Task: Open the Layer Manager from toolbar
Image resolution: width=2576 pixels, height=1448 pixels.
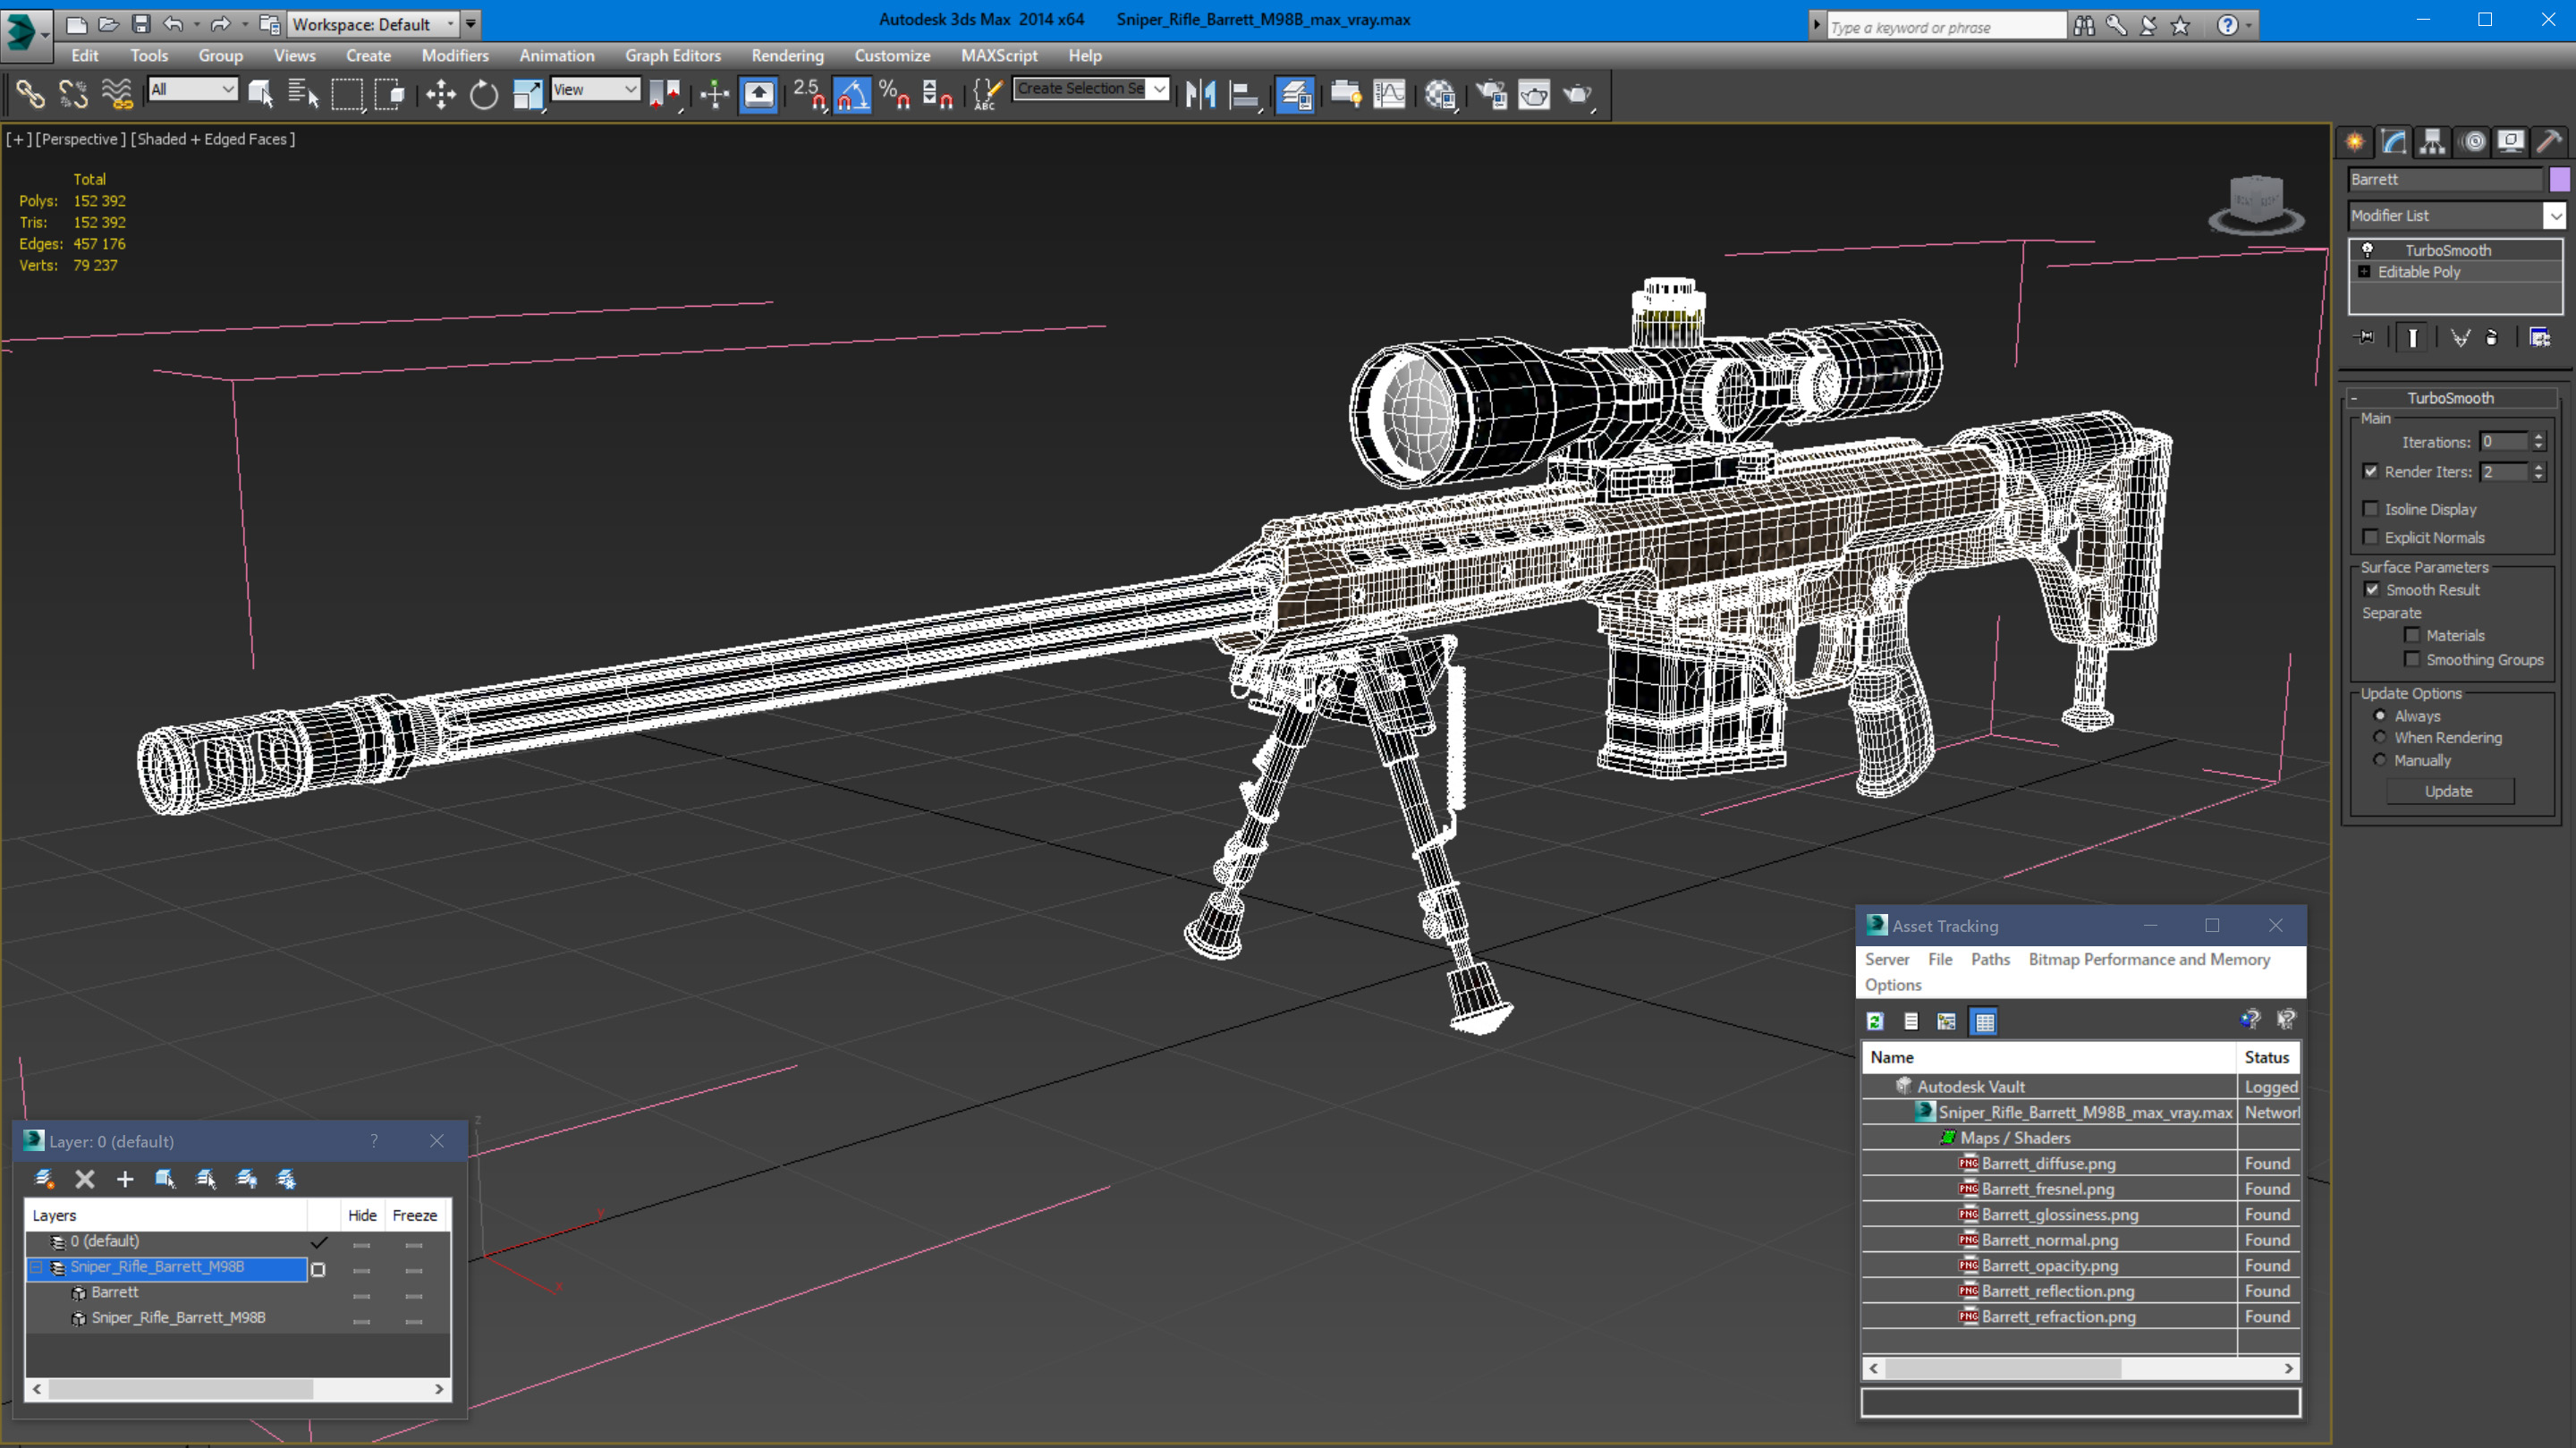Action: [1295, 95]
